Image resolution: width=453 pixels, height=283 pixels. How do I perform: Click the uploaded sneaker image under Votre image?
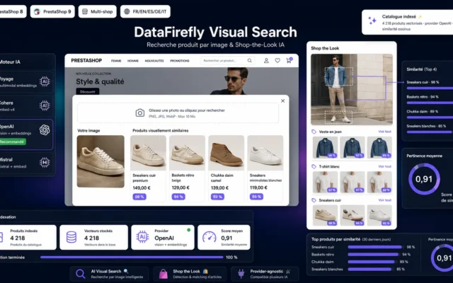[x=101, y=161]
